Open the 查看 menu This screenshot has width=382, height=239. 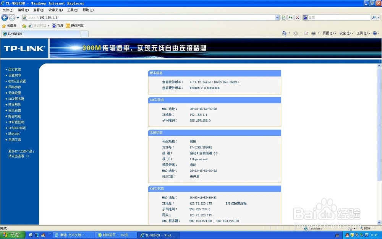(39, 10)
